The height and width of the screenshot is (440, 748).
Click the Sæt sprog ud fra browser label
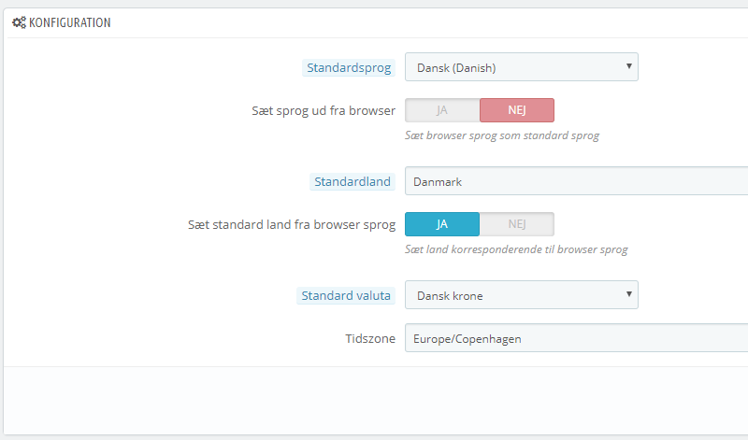click(317, 110)
